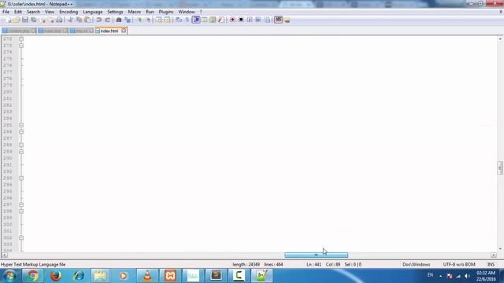The height and width of the screenshot is (283, 504).
Task: Open the Plugins menu
Action: pyautogui.click(x=166, y=12)
